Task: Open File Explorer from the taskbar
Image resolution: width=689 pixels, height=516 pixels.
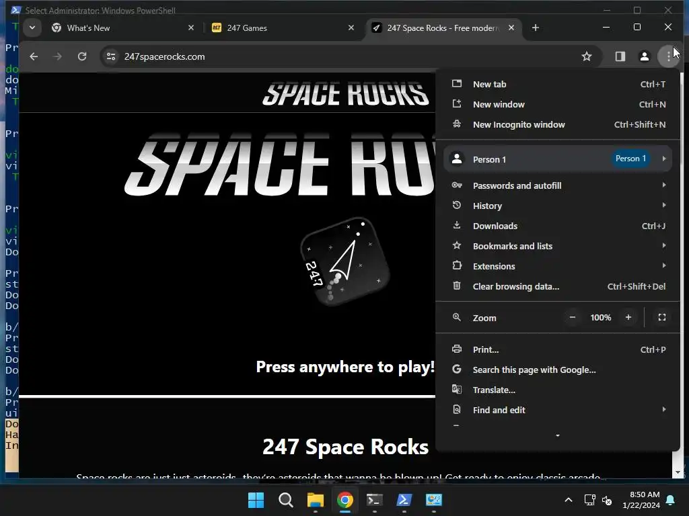Action: 315,500
